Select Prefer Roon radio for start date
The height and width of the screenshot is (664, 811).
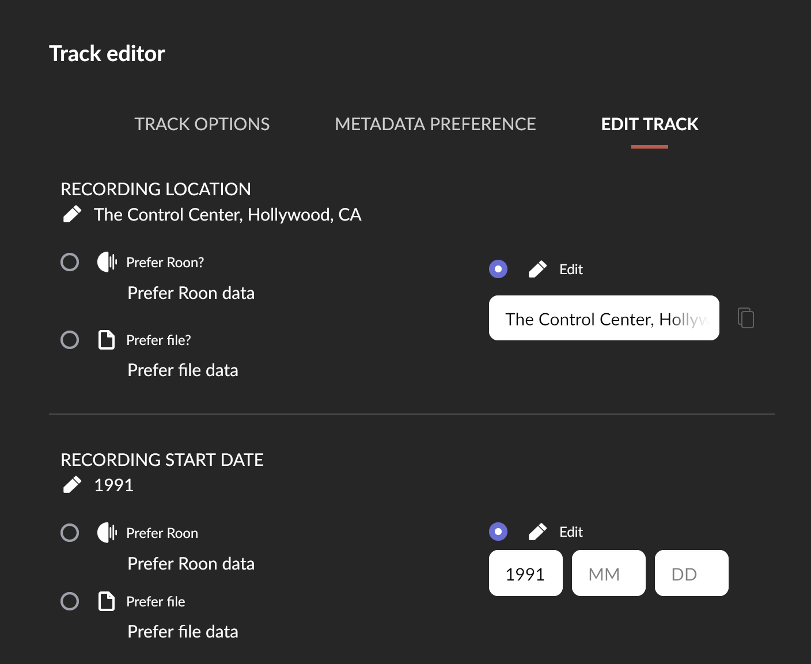point(70,533)
